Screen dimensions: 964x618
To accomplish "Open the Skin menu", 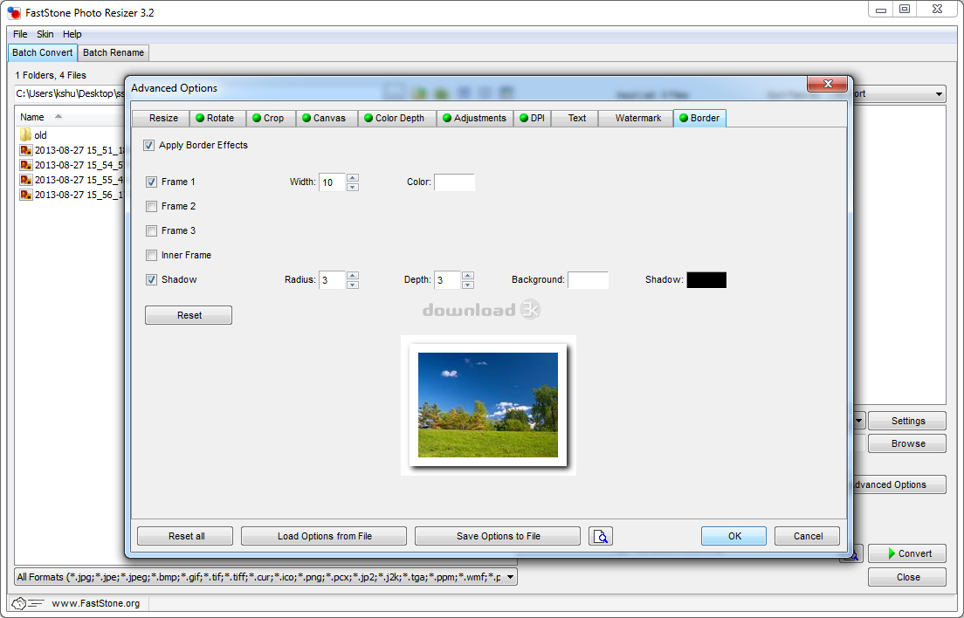I will coord(45,34).
